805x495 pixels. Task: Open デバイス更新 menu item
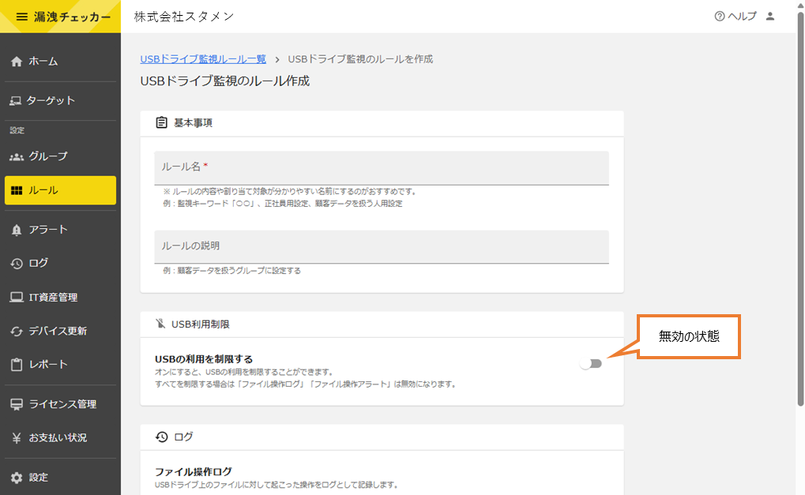[x=60, y=331]
